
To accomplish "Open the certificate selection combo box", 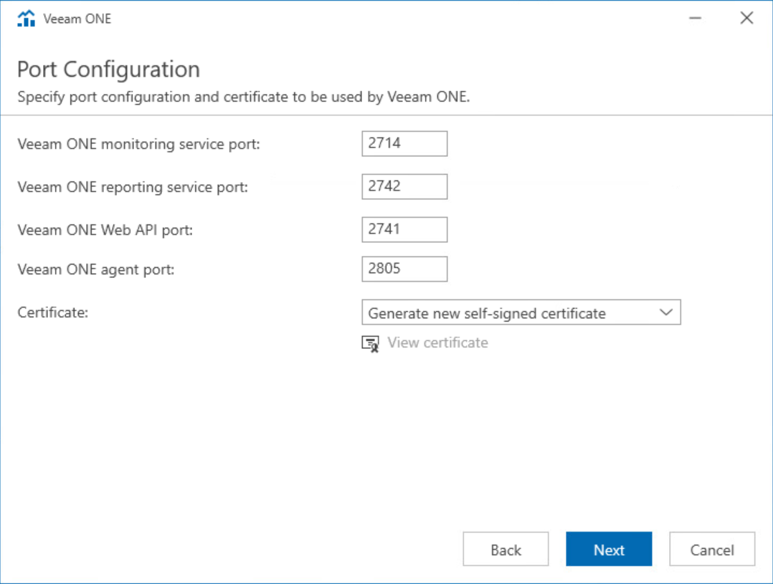I will tap(521, 312).
